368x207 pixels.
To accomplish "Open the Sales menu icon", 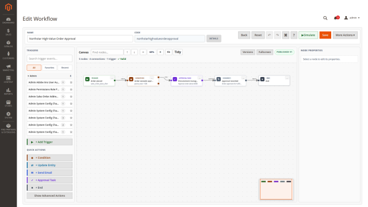I will (x=9, y=32).
